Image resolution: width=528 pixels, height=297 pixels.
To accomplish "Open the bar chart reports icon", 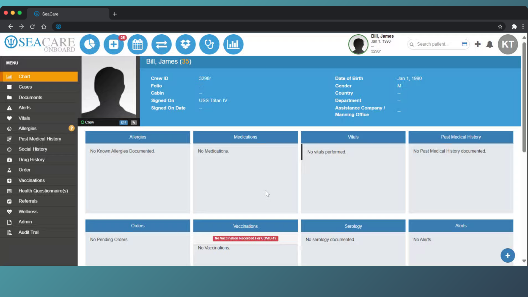I will click(233, 44).
